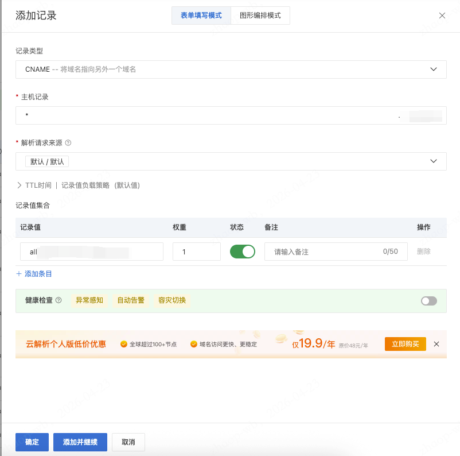Click 取消 to cancel
The width and height of the screenshot is (460, 456).
pos(128,442)
